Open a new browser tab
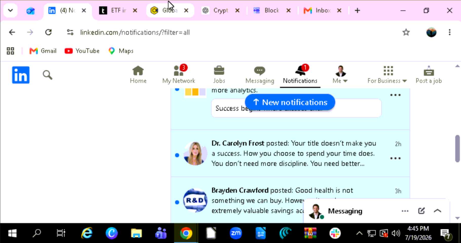The width and height of the screenshot is (461, 243). (x=357, y=10)
